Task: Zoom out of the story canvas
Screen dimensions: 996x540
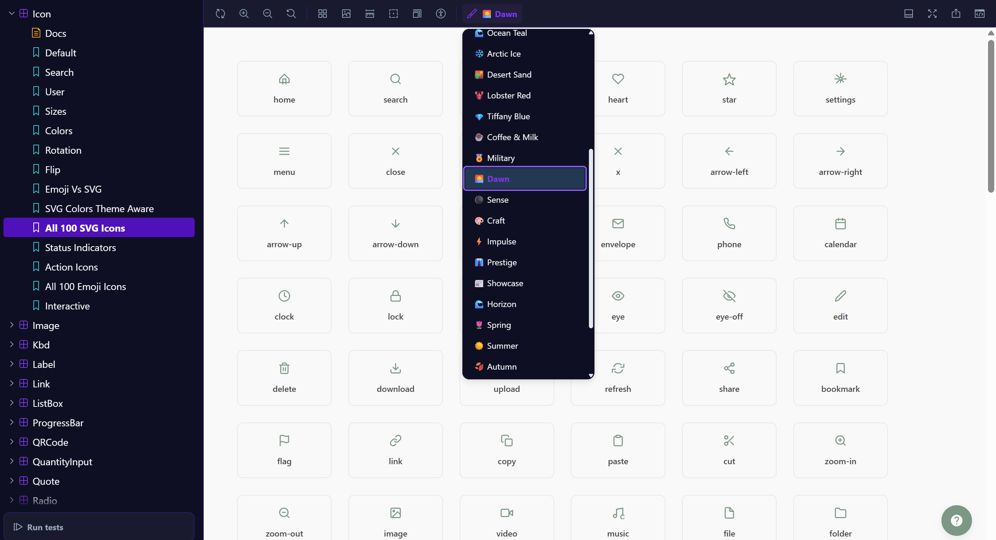Action: (x=267, y=14)
